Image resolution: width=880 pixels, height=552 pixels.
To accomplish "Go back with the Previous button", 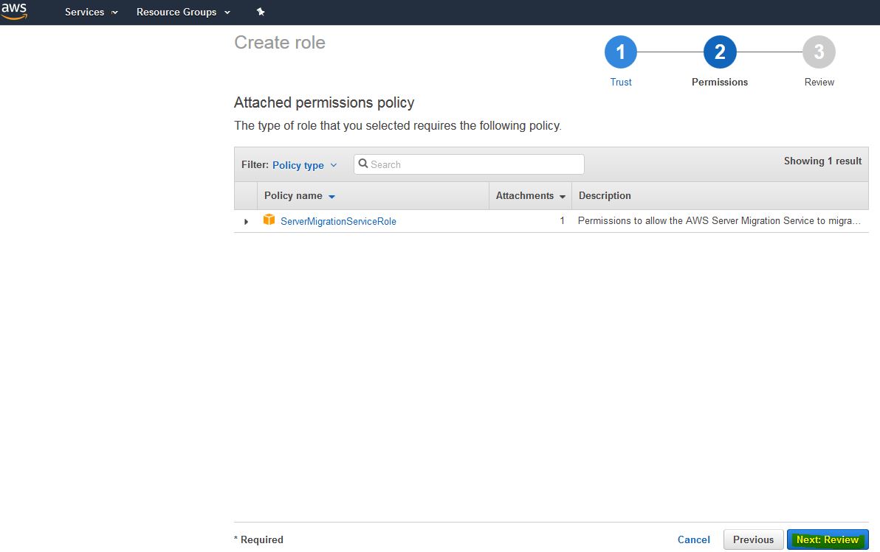I will pyautogui.click(x=753, y=539).
